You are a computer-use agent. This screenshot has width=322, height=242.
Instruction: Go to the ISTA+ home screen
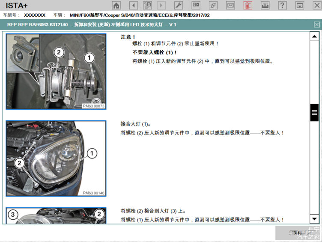(116, 5)
